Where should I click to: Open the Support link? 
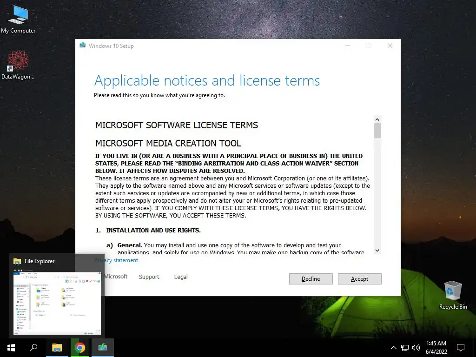coord(149,277)
